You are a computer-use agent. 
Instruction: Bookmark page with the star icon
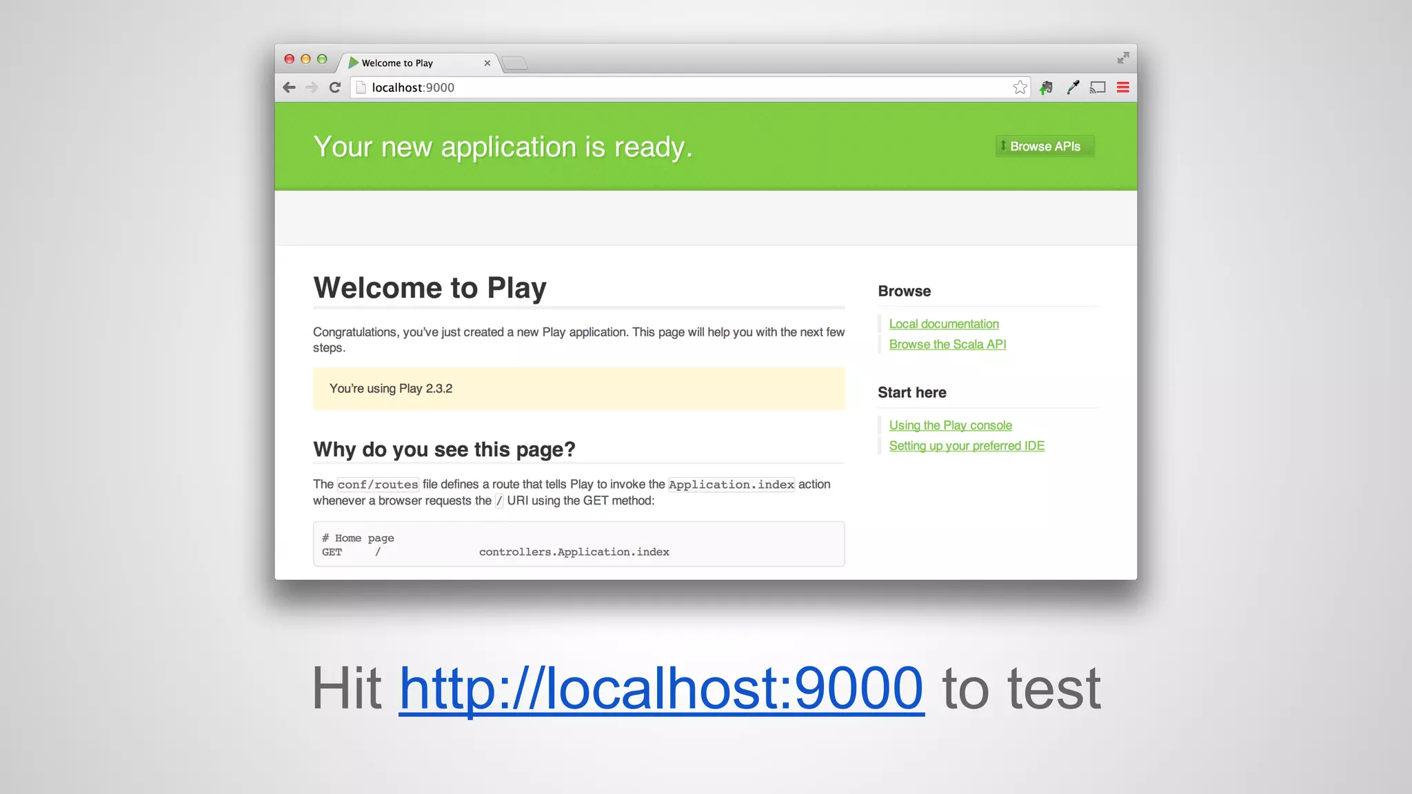point(1020,88)
